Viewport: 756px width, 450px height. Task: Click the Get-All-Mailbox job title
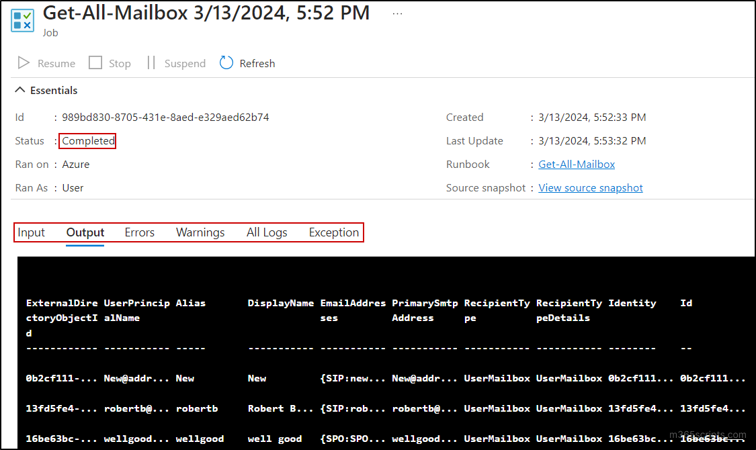[206, 13]
